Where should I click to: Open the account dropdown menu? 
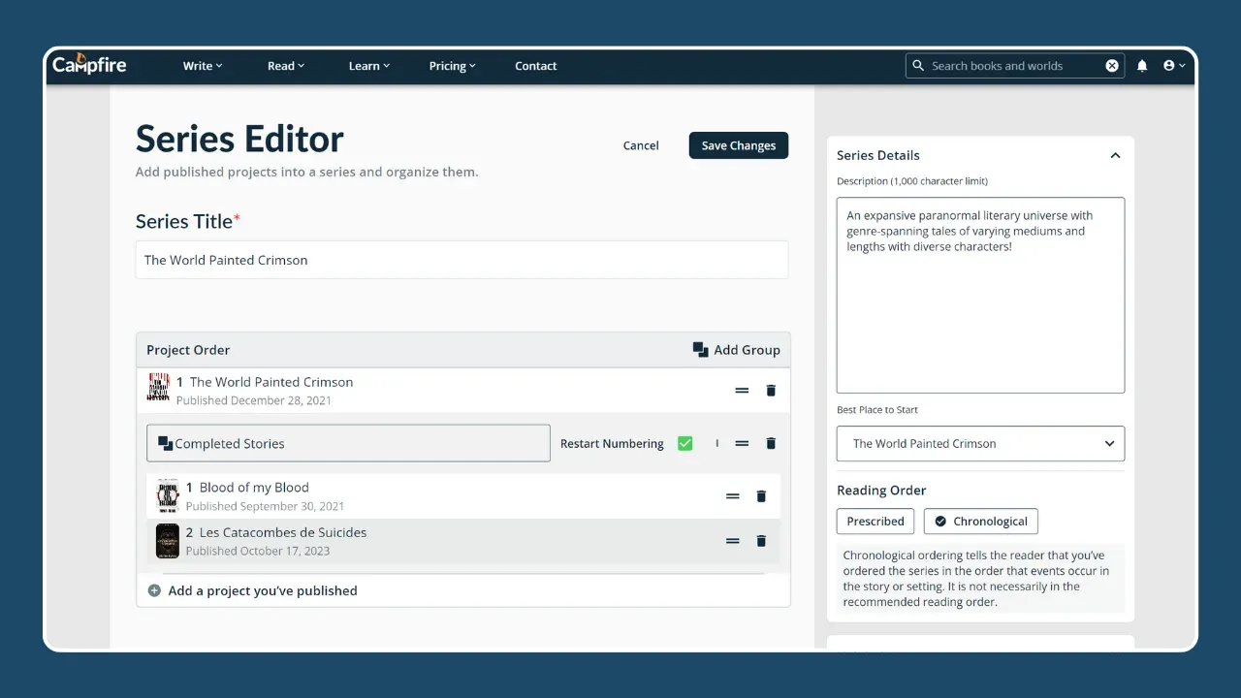pos(1173,65)
